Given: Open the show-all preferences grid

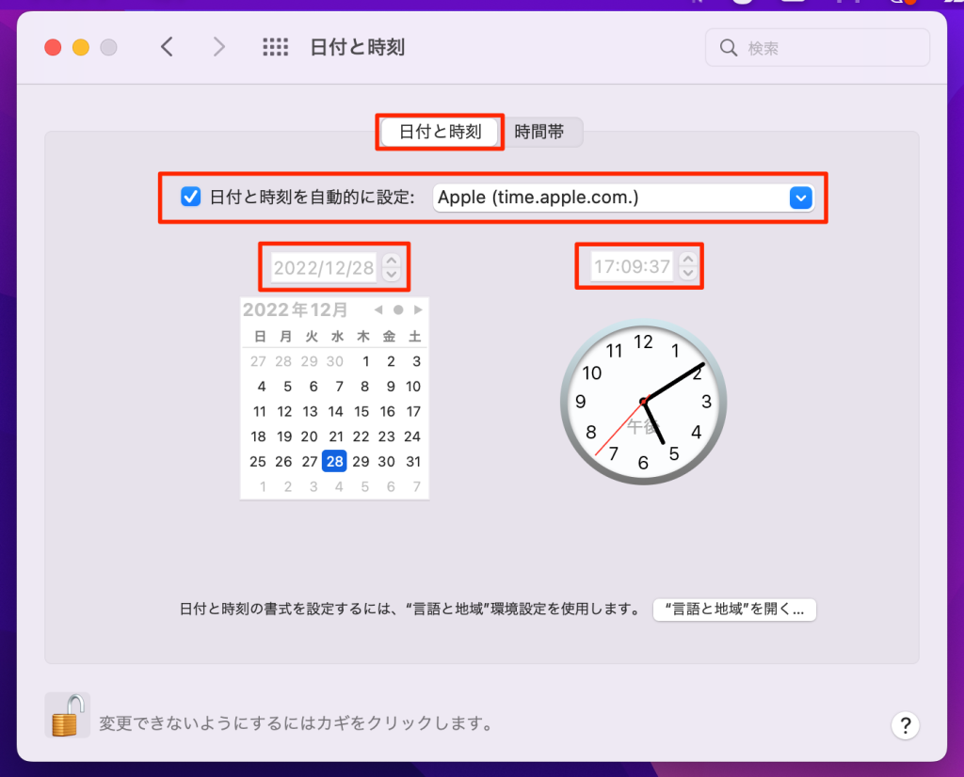Looking at the screenshot, I should tap(275, 47).
